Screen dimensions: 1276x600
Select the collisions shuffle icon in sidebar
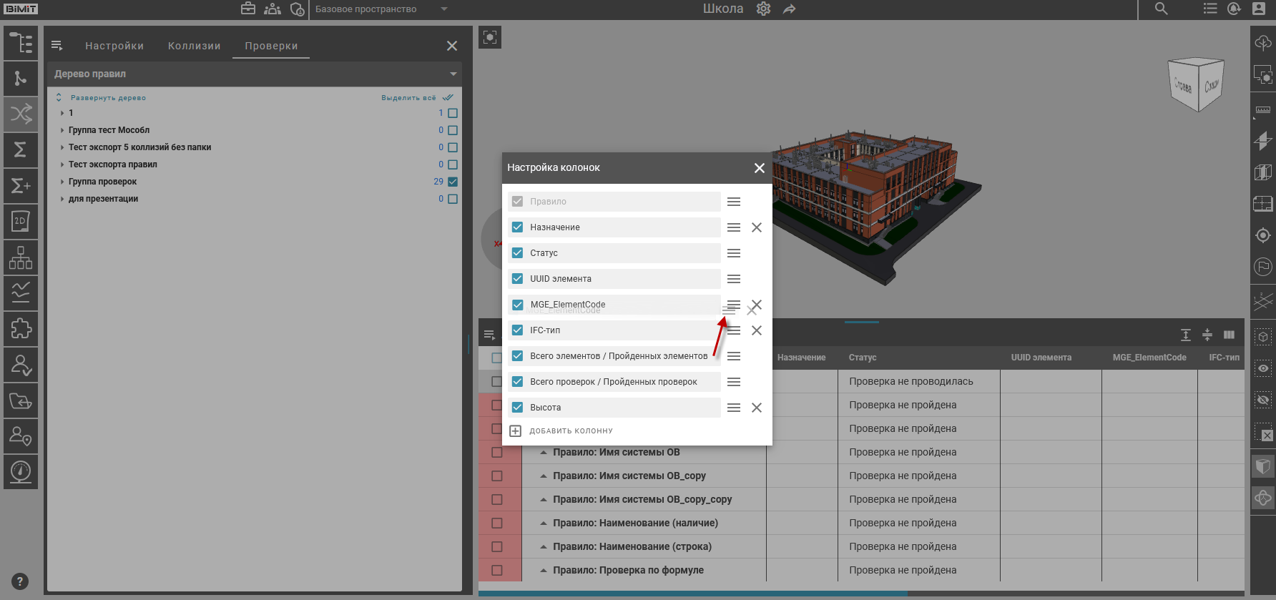point(21,114)
